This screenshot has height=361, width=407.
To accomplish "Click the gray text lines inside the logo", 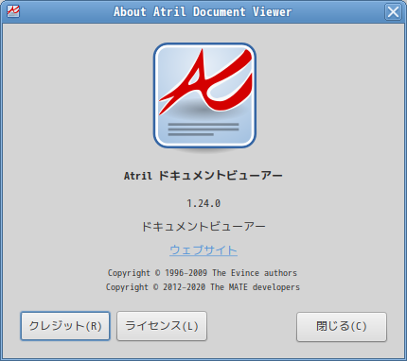I will point(203,129).
